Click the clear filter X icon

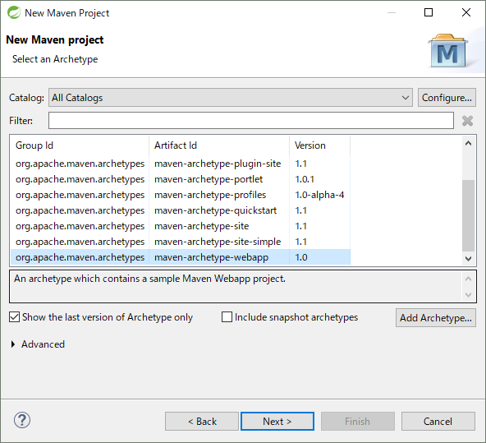[x=467, y=121]
